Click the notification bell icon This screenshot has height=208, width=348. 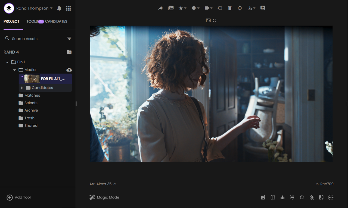(x=59, y=8)
